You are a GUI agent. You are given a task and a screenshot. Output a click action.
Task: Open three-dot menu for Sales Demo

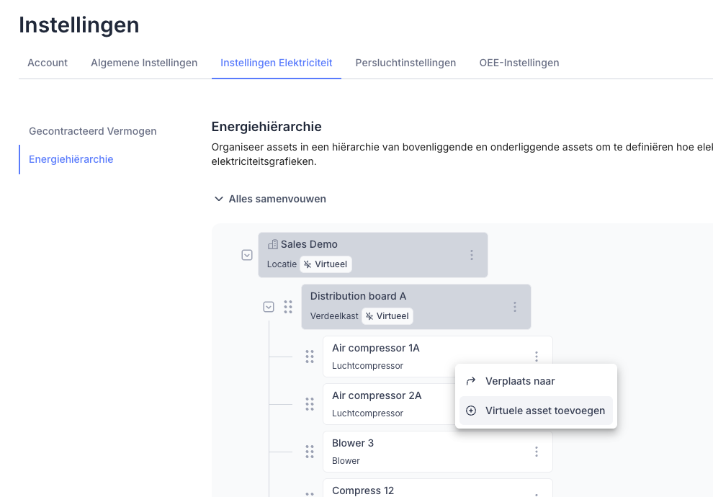(x=472, y=255)
